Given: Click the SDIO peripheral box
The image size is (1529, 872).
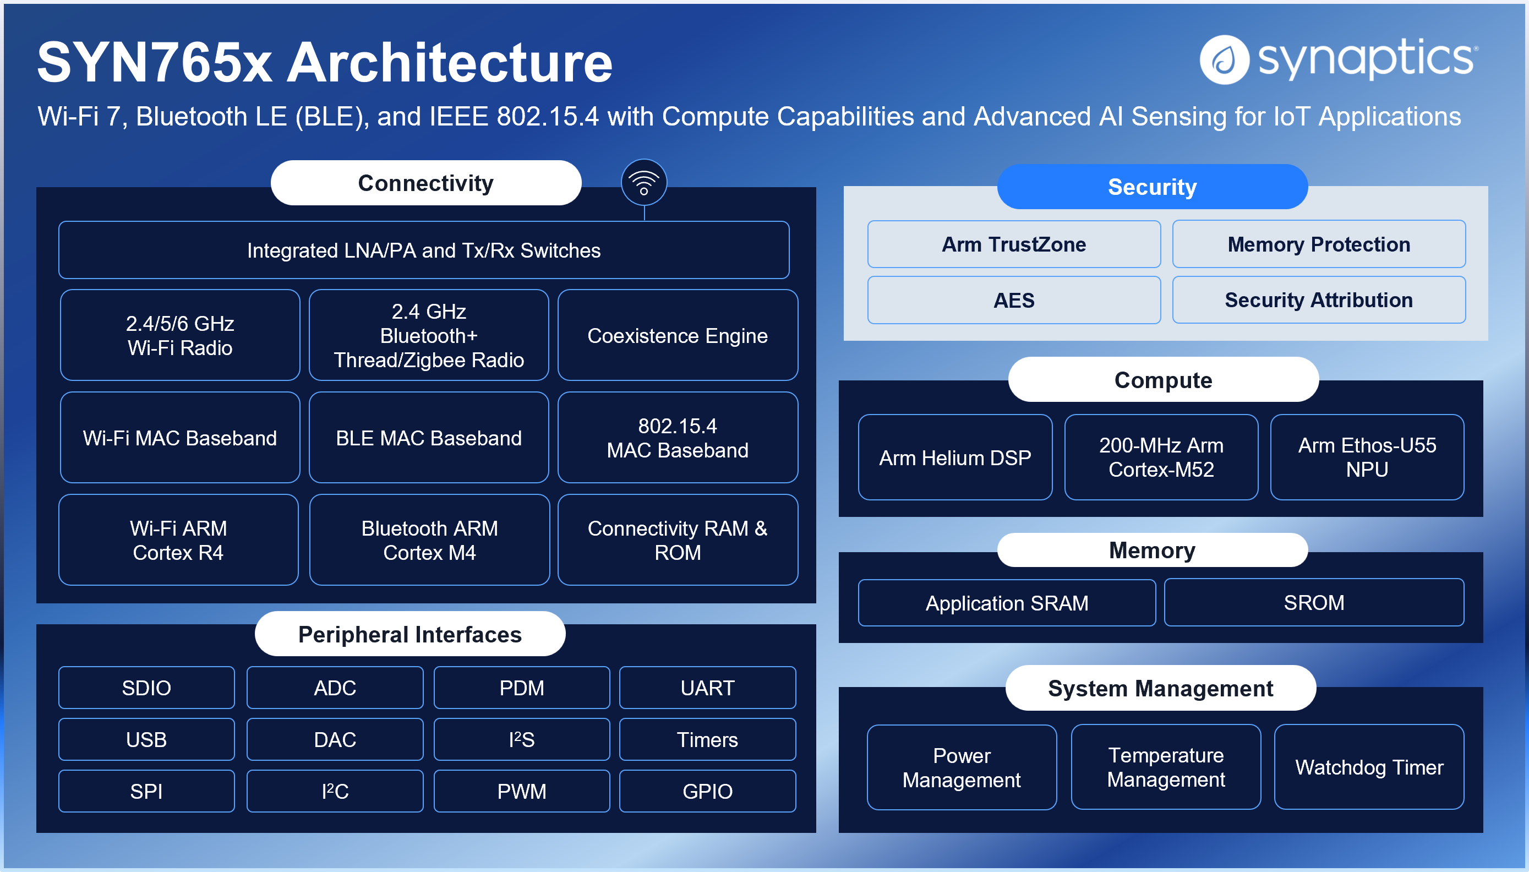Looking at the screenshot, I should coord(146,688).
